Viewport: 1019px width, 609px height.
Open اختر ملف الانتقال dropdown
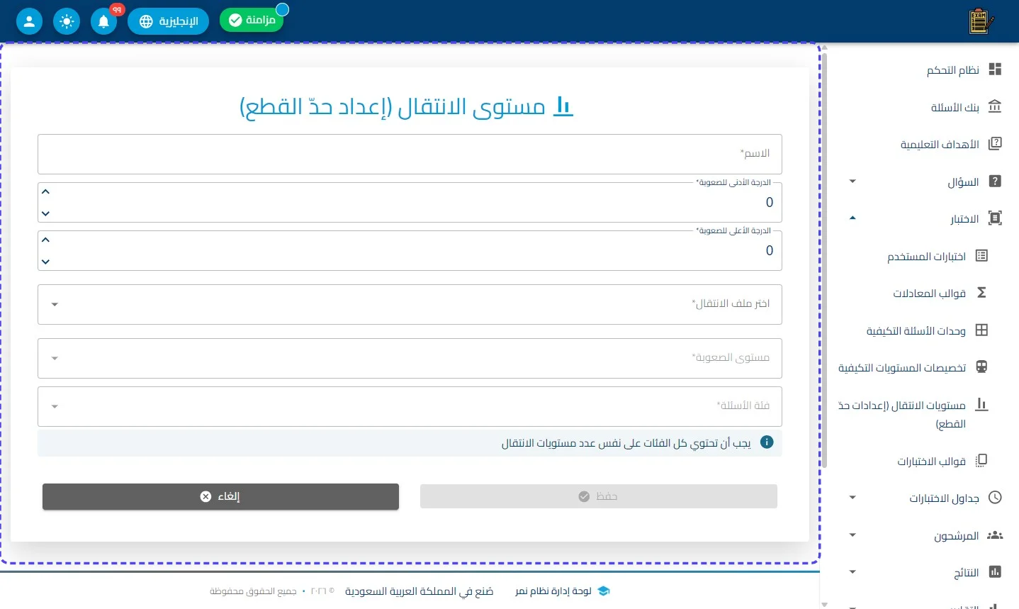click(410, 304)
